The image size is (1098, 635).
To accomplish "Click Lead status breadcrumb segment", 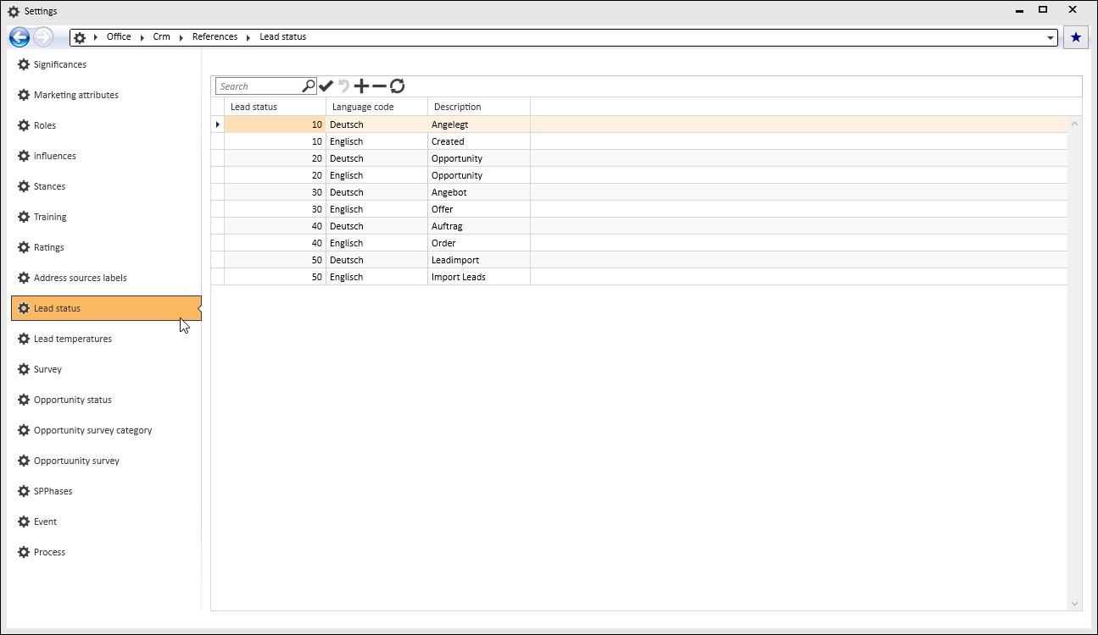I will [x=282, y=37].
